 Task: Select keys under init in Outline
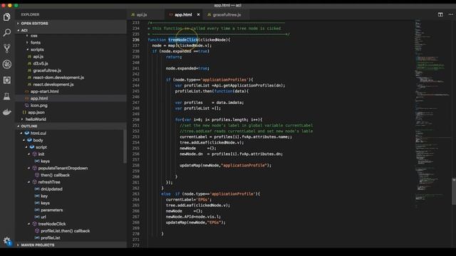tap(45, 161)
